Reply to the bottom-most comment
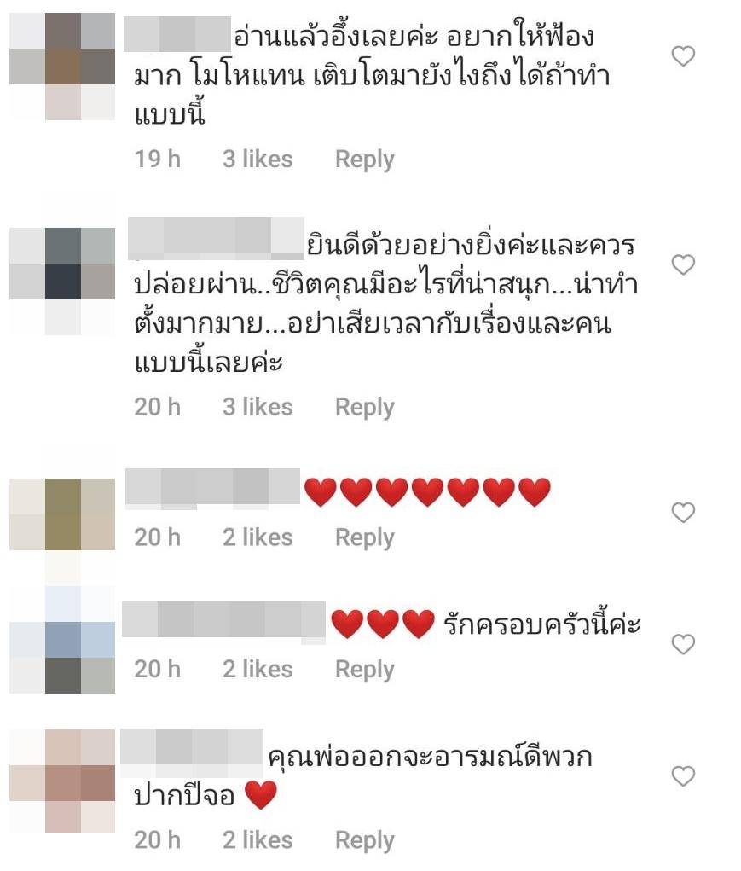 [x=365, y=841]
